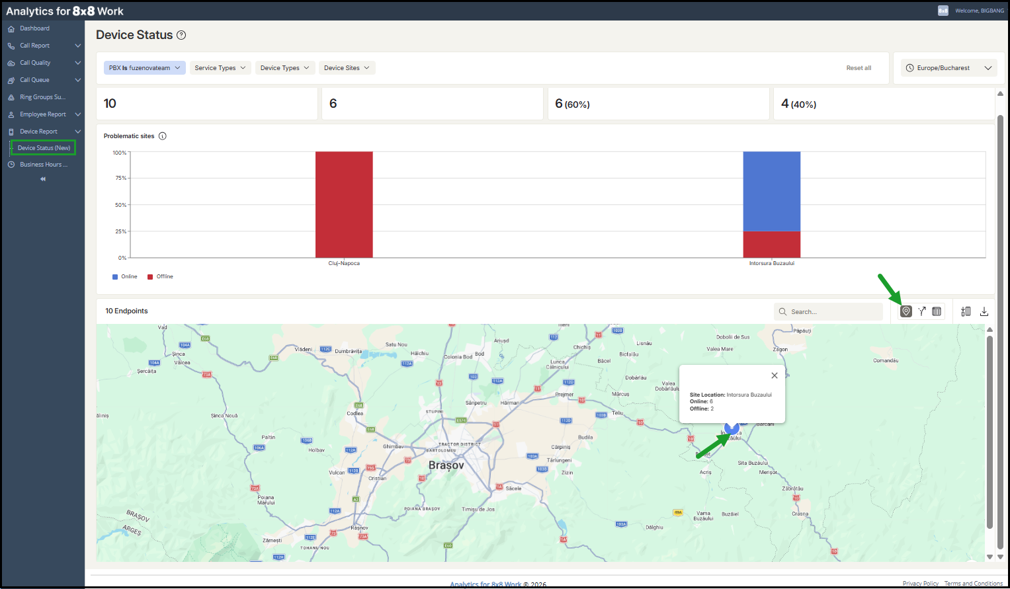Close the Intorsura Buzaului map popup
1010x589 pixels.
[775, 375]
